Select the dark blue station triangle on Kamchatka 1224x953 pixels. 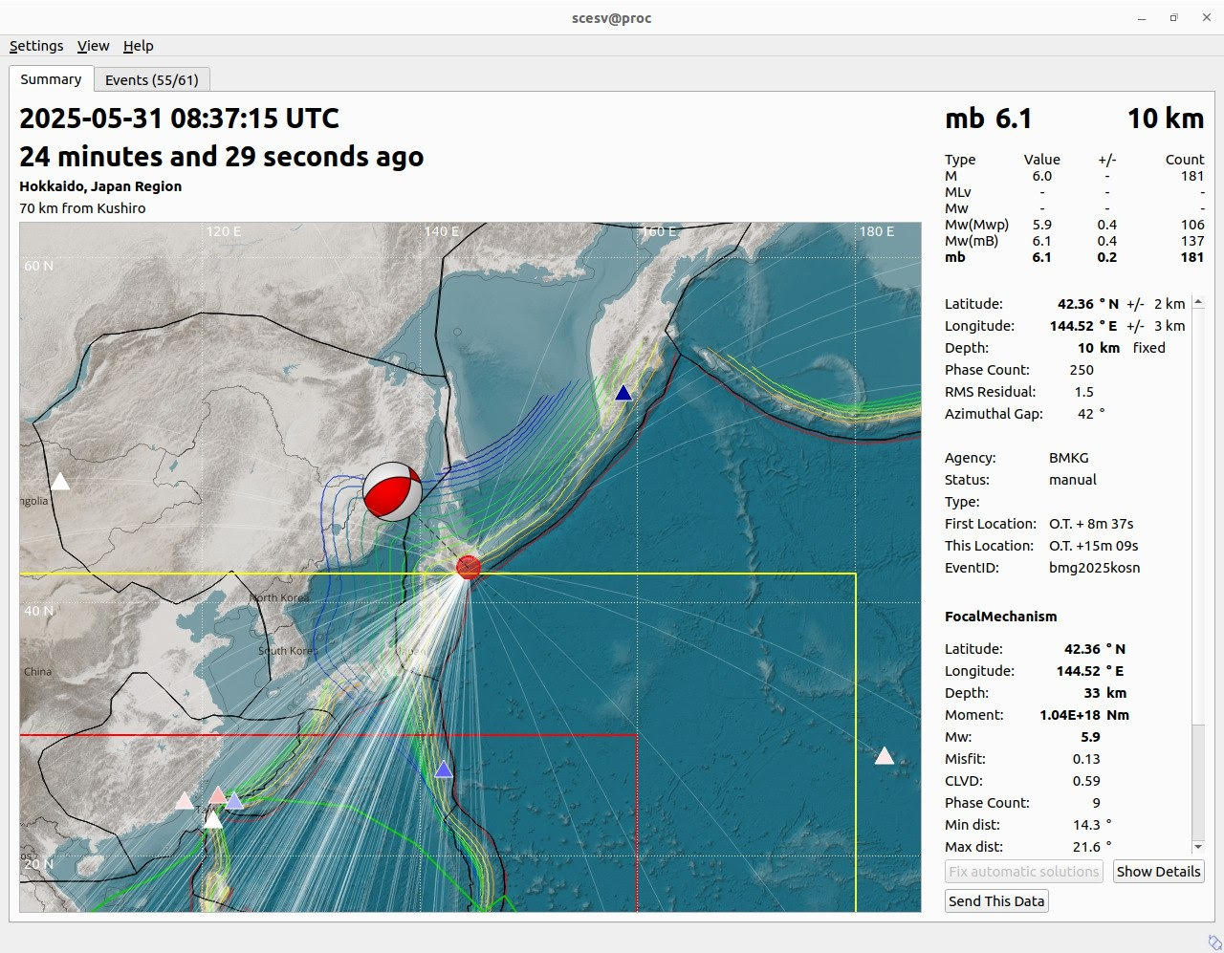(x=623, y=392)
